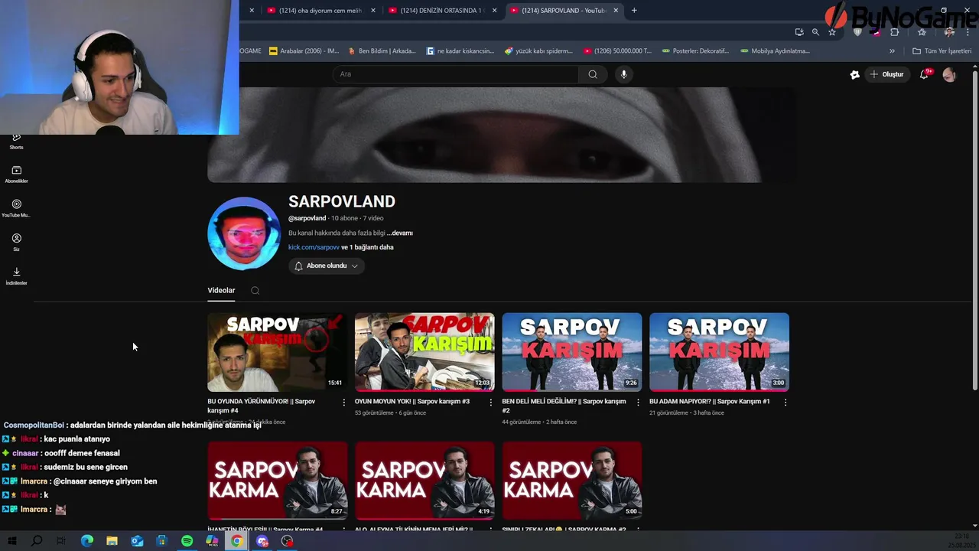Open options menu for BU OYUNDA YÜRÜNMÜYOR video
The width and height of the screenshot is (979, 551).
tap(343, 403)
